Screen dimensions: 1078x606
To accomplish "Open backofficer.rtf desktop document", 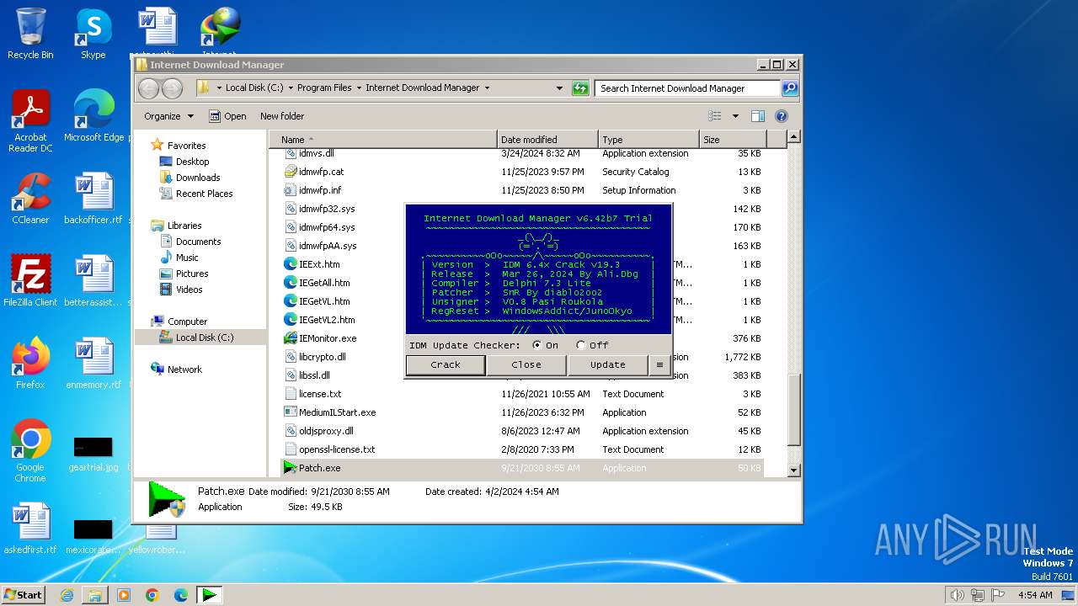I will [x=93, y=199].
